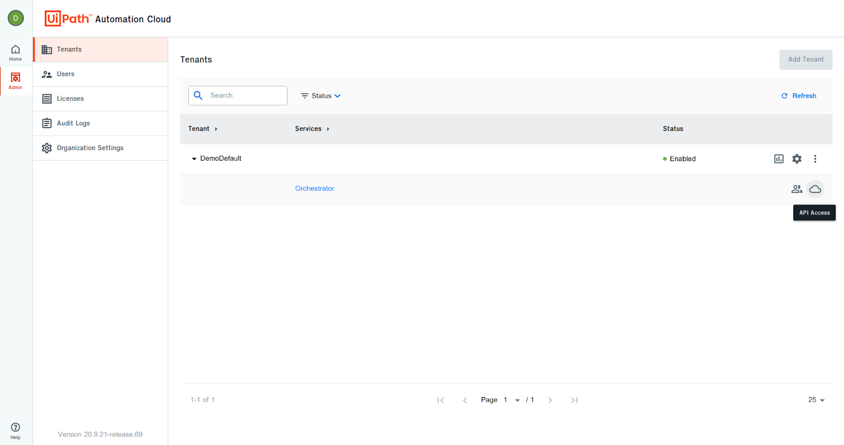Open Help in left rail
Image resolution: width=844 pixels, height=445 pixels.
click(15, 431)
